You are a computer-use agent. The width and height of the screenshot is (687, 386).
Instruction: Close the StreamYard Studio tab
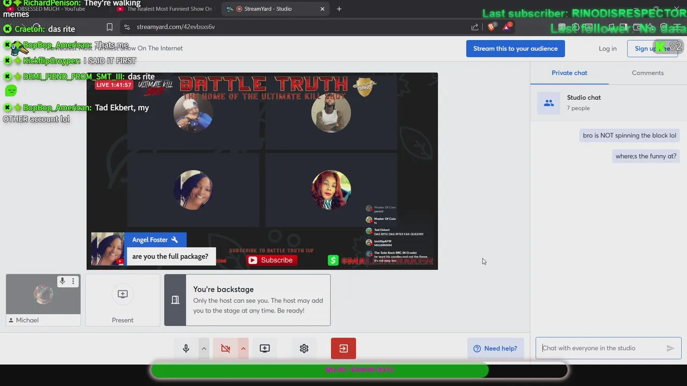(323, 9)
